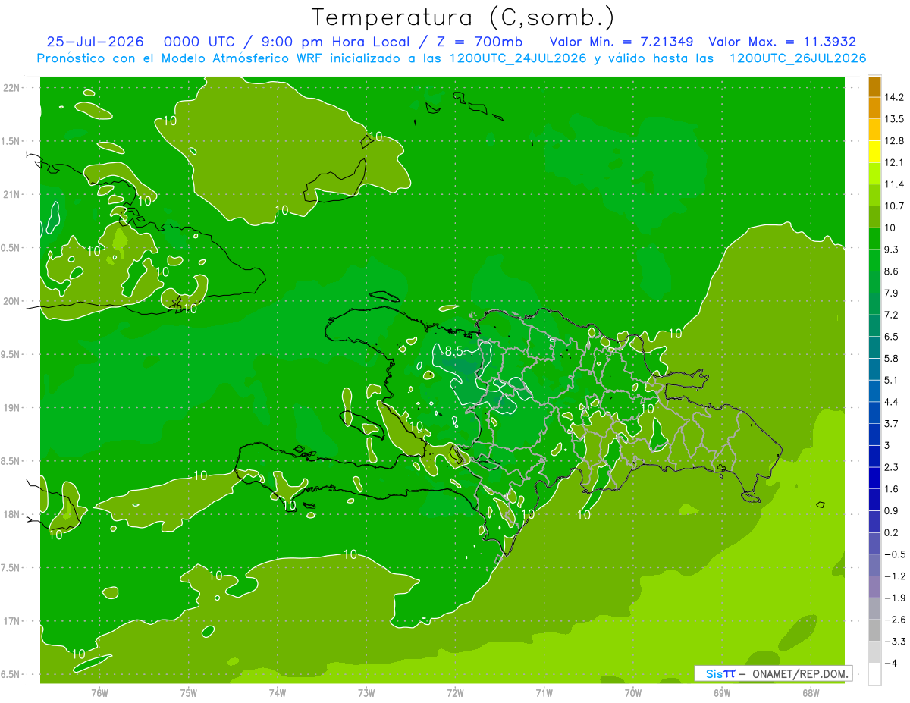This screenshot has height=703, width=910.
Task: Click the title "Temperatura (C,somb.)"
Action: coord(463,17)
